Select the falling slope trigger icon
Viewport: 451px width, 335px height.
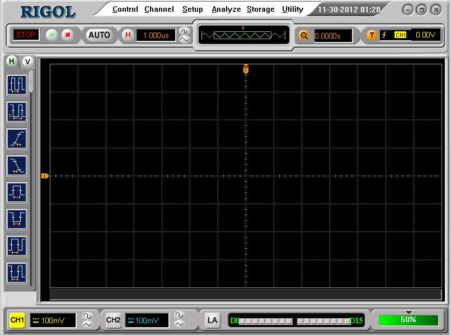coord(17,166)
